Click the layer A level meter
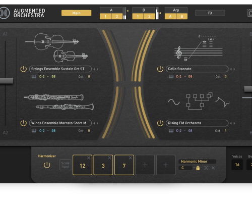The width and height of the screenshot is (252, 202). pos(124,13)
